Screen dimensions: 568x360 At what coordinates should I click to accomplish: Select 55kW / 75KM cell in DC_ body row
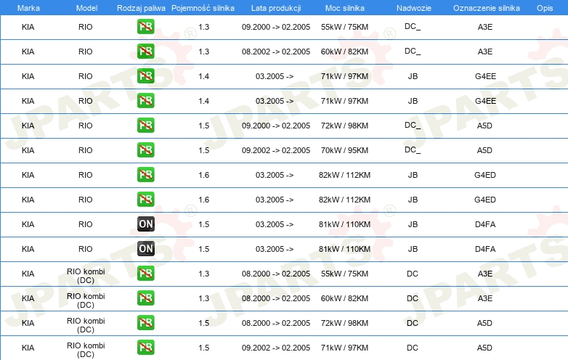point(344,27)
